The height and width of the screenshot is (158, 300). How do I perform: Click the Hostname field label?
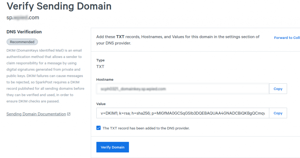click(x=105, y=80)
